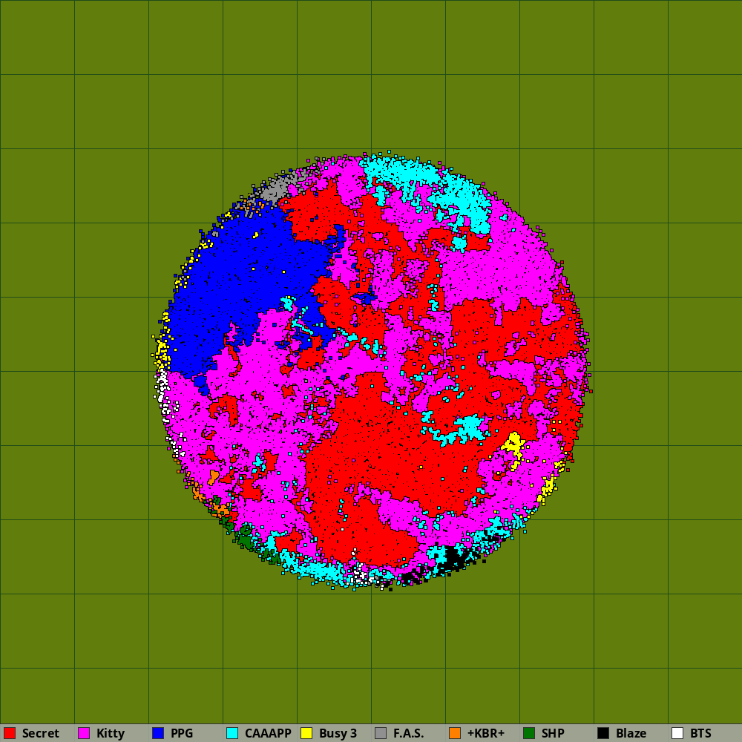Click the "+KBR+" legend label text
Image resolution: width=742 pixels, height=742 pixels.
pyautogui.click(x=485, y=733)
